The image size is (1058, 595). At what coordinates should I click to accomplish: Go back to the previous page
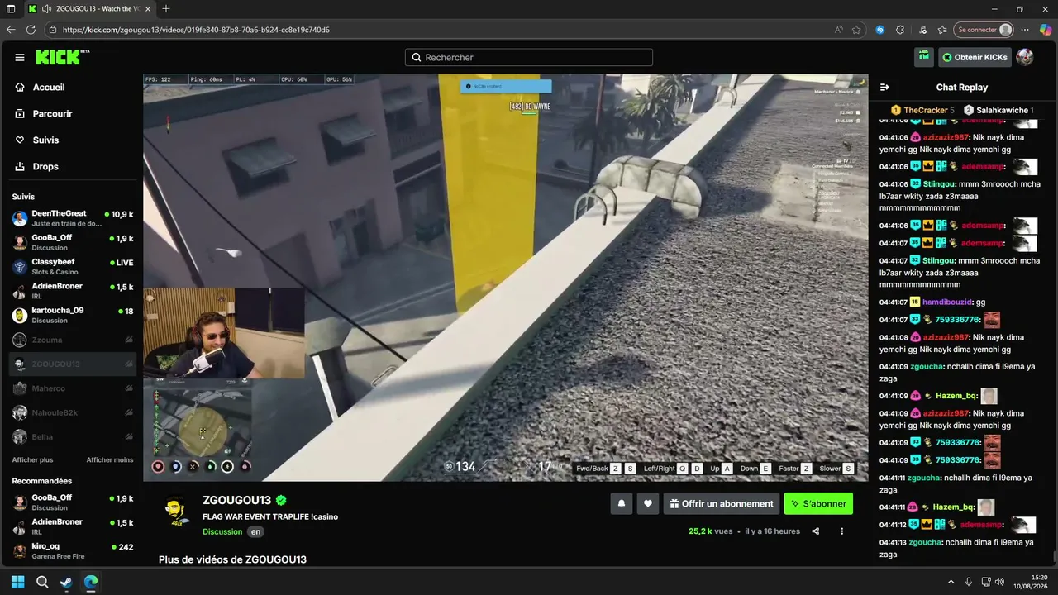pos(11,30)
